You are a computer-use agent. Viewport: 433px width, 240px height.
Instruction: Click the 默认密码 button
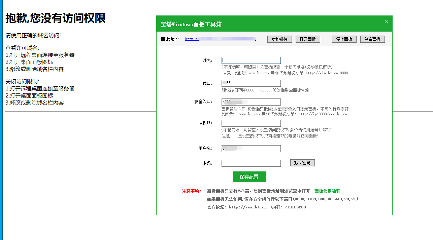coord(302,163)
